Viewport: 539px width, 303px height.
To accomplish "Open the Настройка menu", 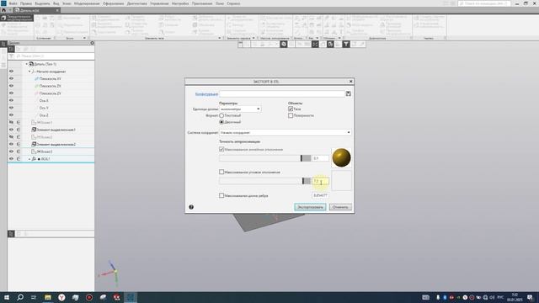I will (180, 3).
